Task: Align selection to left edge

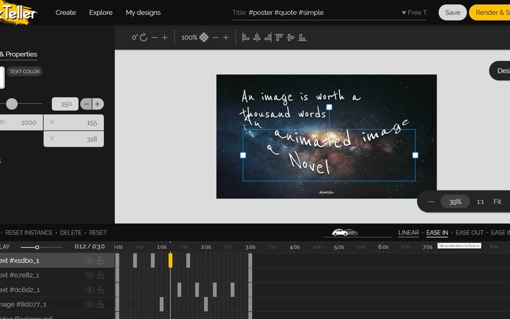Action: (246, 38)
